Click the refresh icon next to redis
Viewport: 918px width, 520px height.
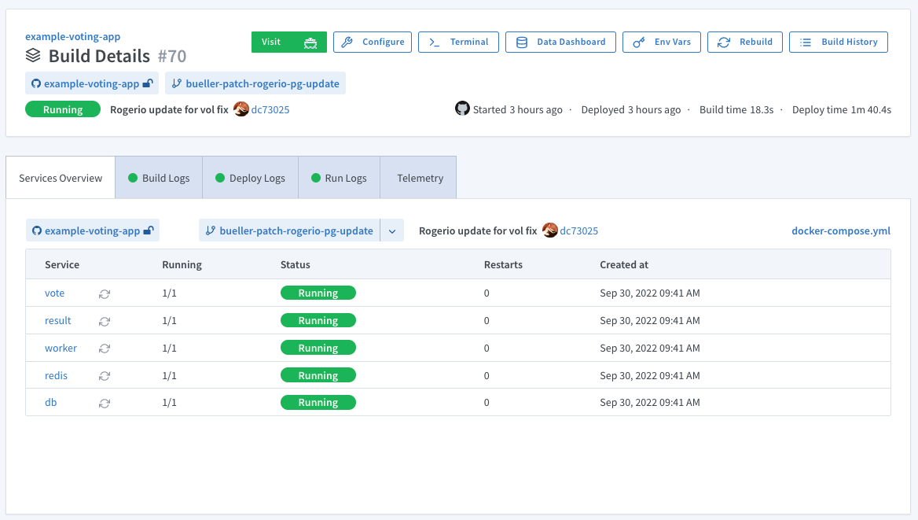tap(105, 376)
